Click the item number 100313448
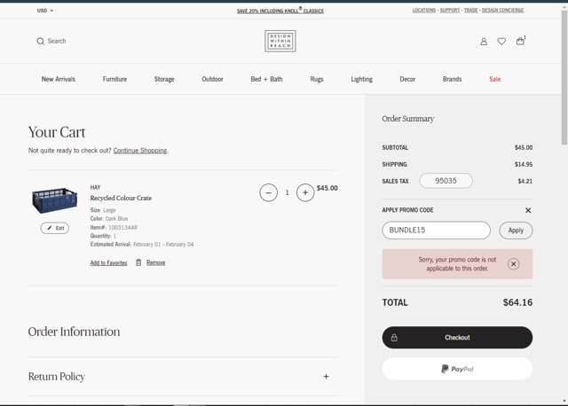The height and width of the screenshot is (406, 568). (x=122, y=227)
